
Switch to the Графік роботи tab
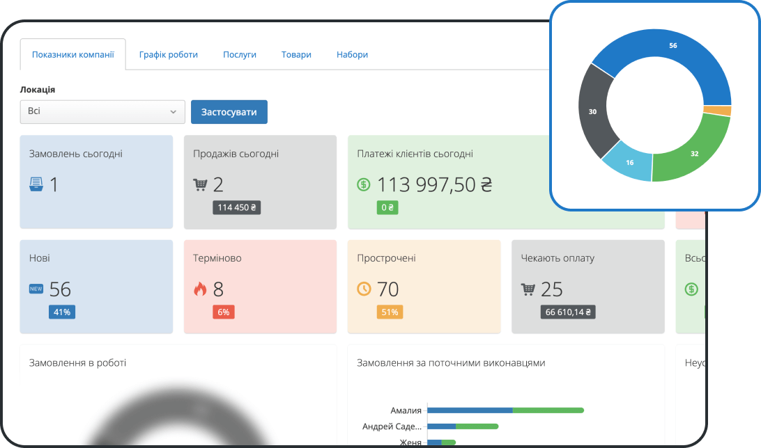pos(168,54)
